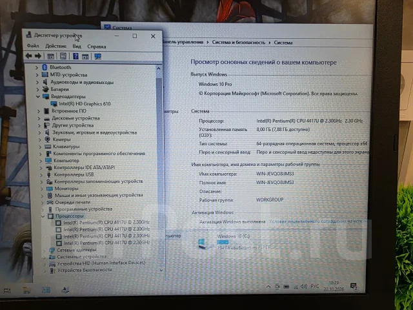Open the Справка menu

[97, 46]
